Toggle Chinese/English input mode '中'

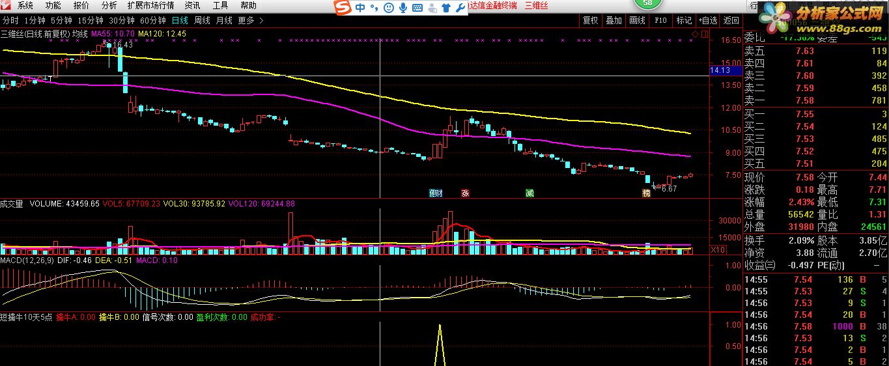point(360,7)
